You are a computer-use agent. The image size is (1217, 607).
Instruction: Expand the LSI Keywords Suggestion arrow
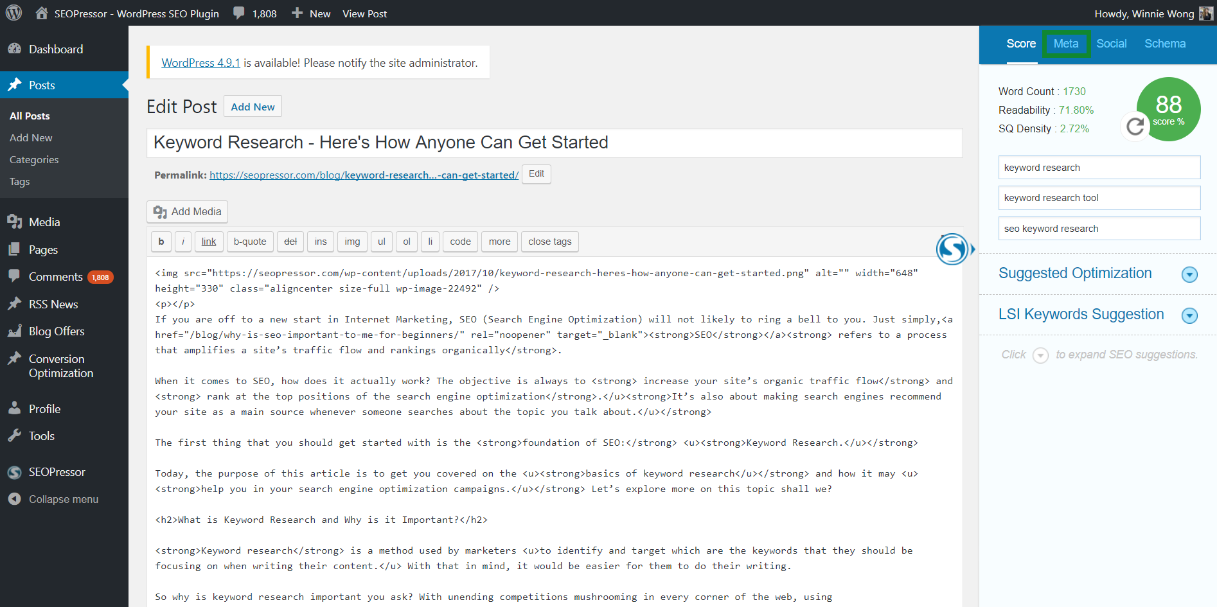point(1189,315)
